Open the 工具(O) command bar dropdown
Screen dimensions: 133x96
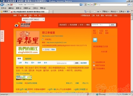click(122, 11)
